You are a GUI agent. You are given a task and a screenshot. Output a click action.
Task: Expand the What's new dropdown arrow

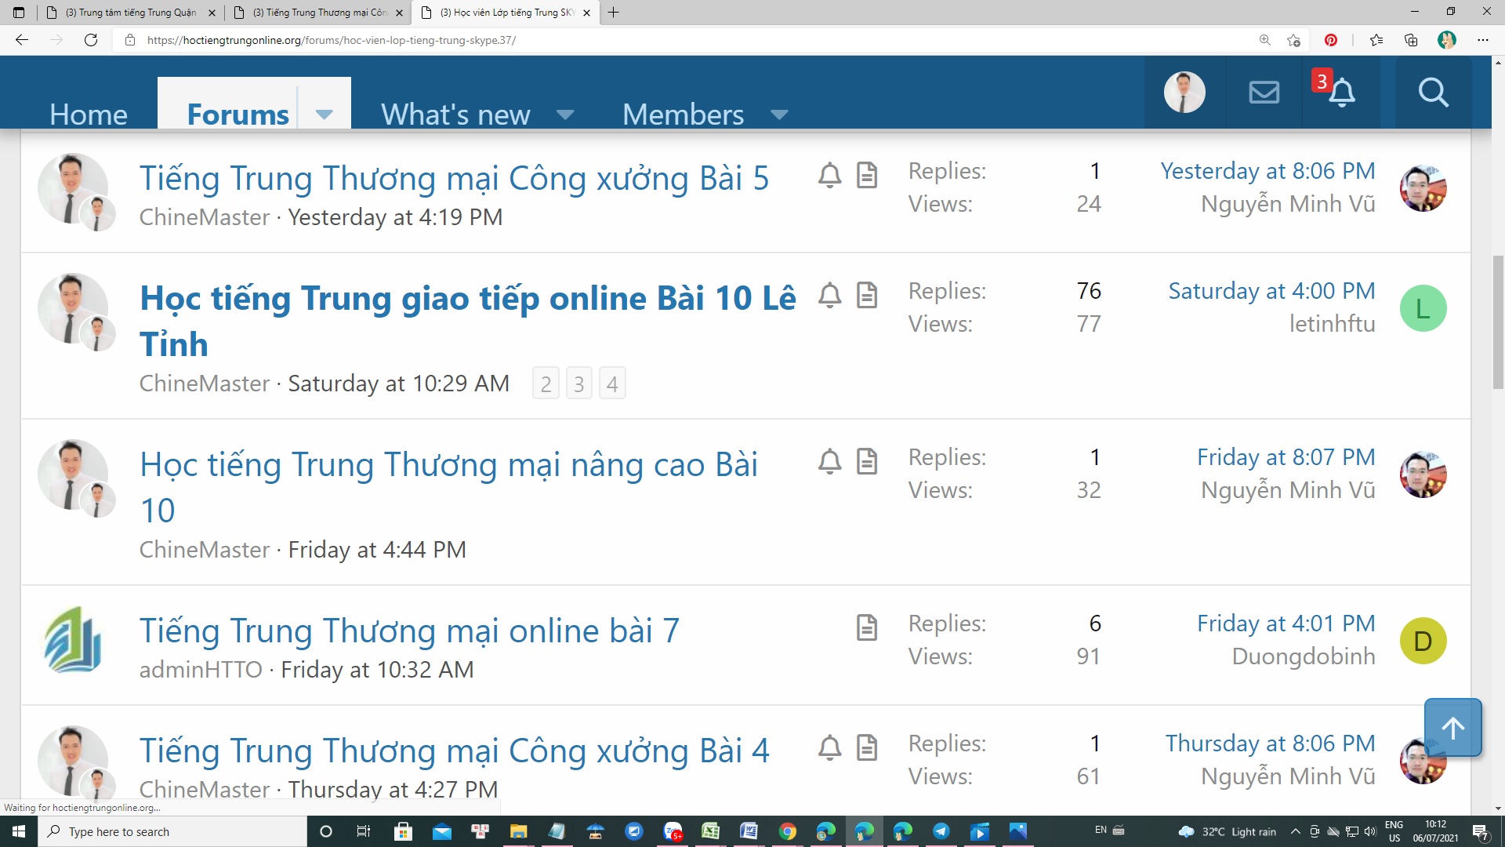click(564, 115)
